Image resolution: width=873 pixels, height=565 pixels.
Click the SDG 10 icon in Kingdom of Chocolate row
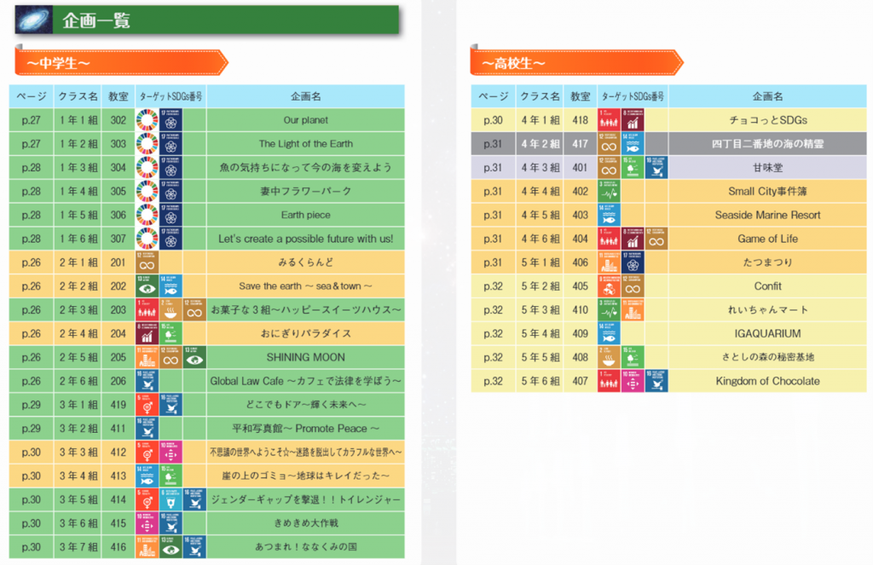632,381
